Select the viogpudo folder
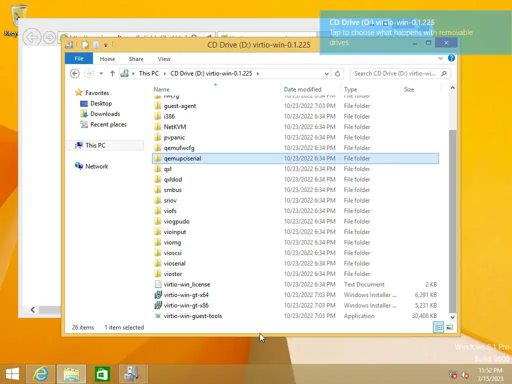The height and width of the screenshot is (384, 512). coord(176,221)
